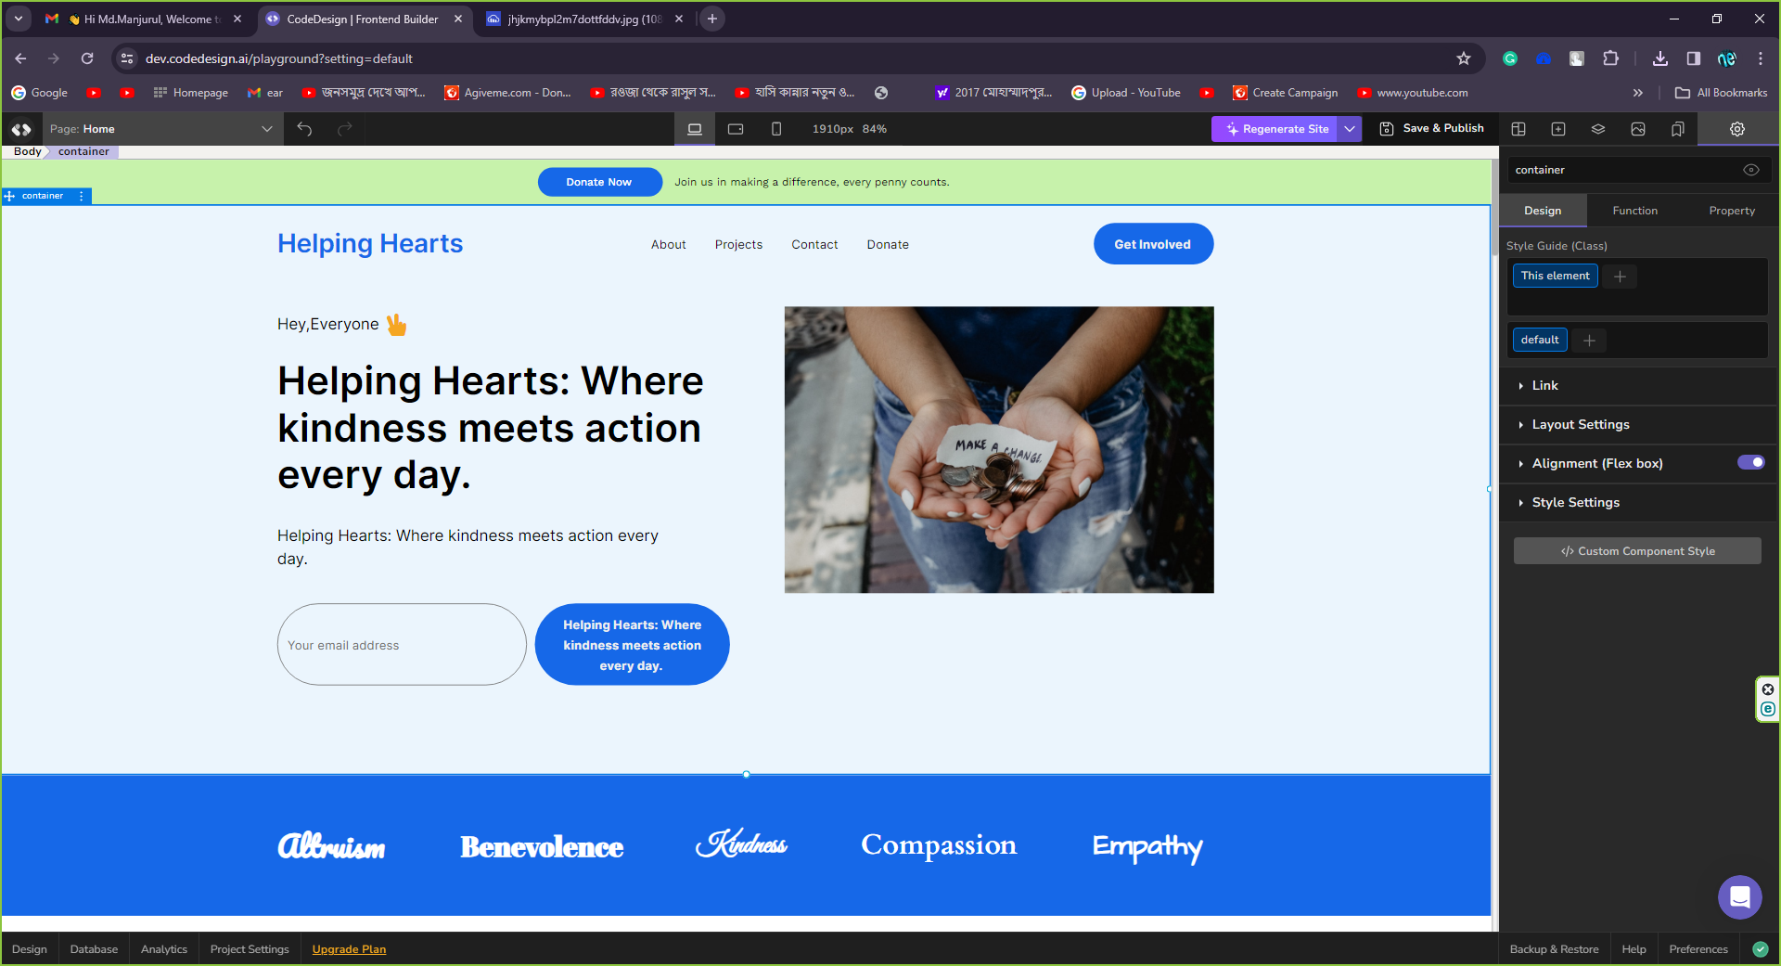
Task: Open the browser downloads icon
Action: pyautogui.click(x=1660, y=58)
